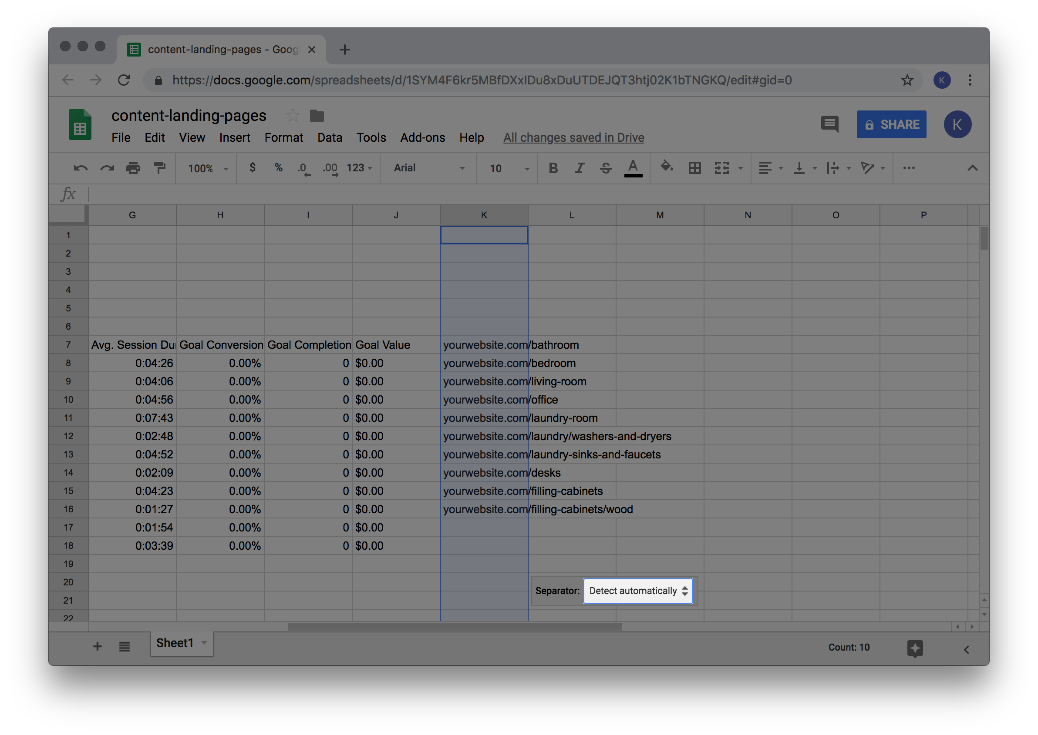Show the side panel arrow
1038x735 pixels.
pyautogui.click(x=966, y=649)
